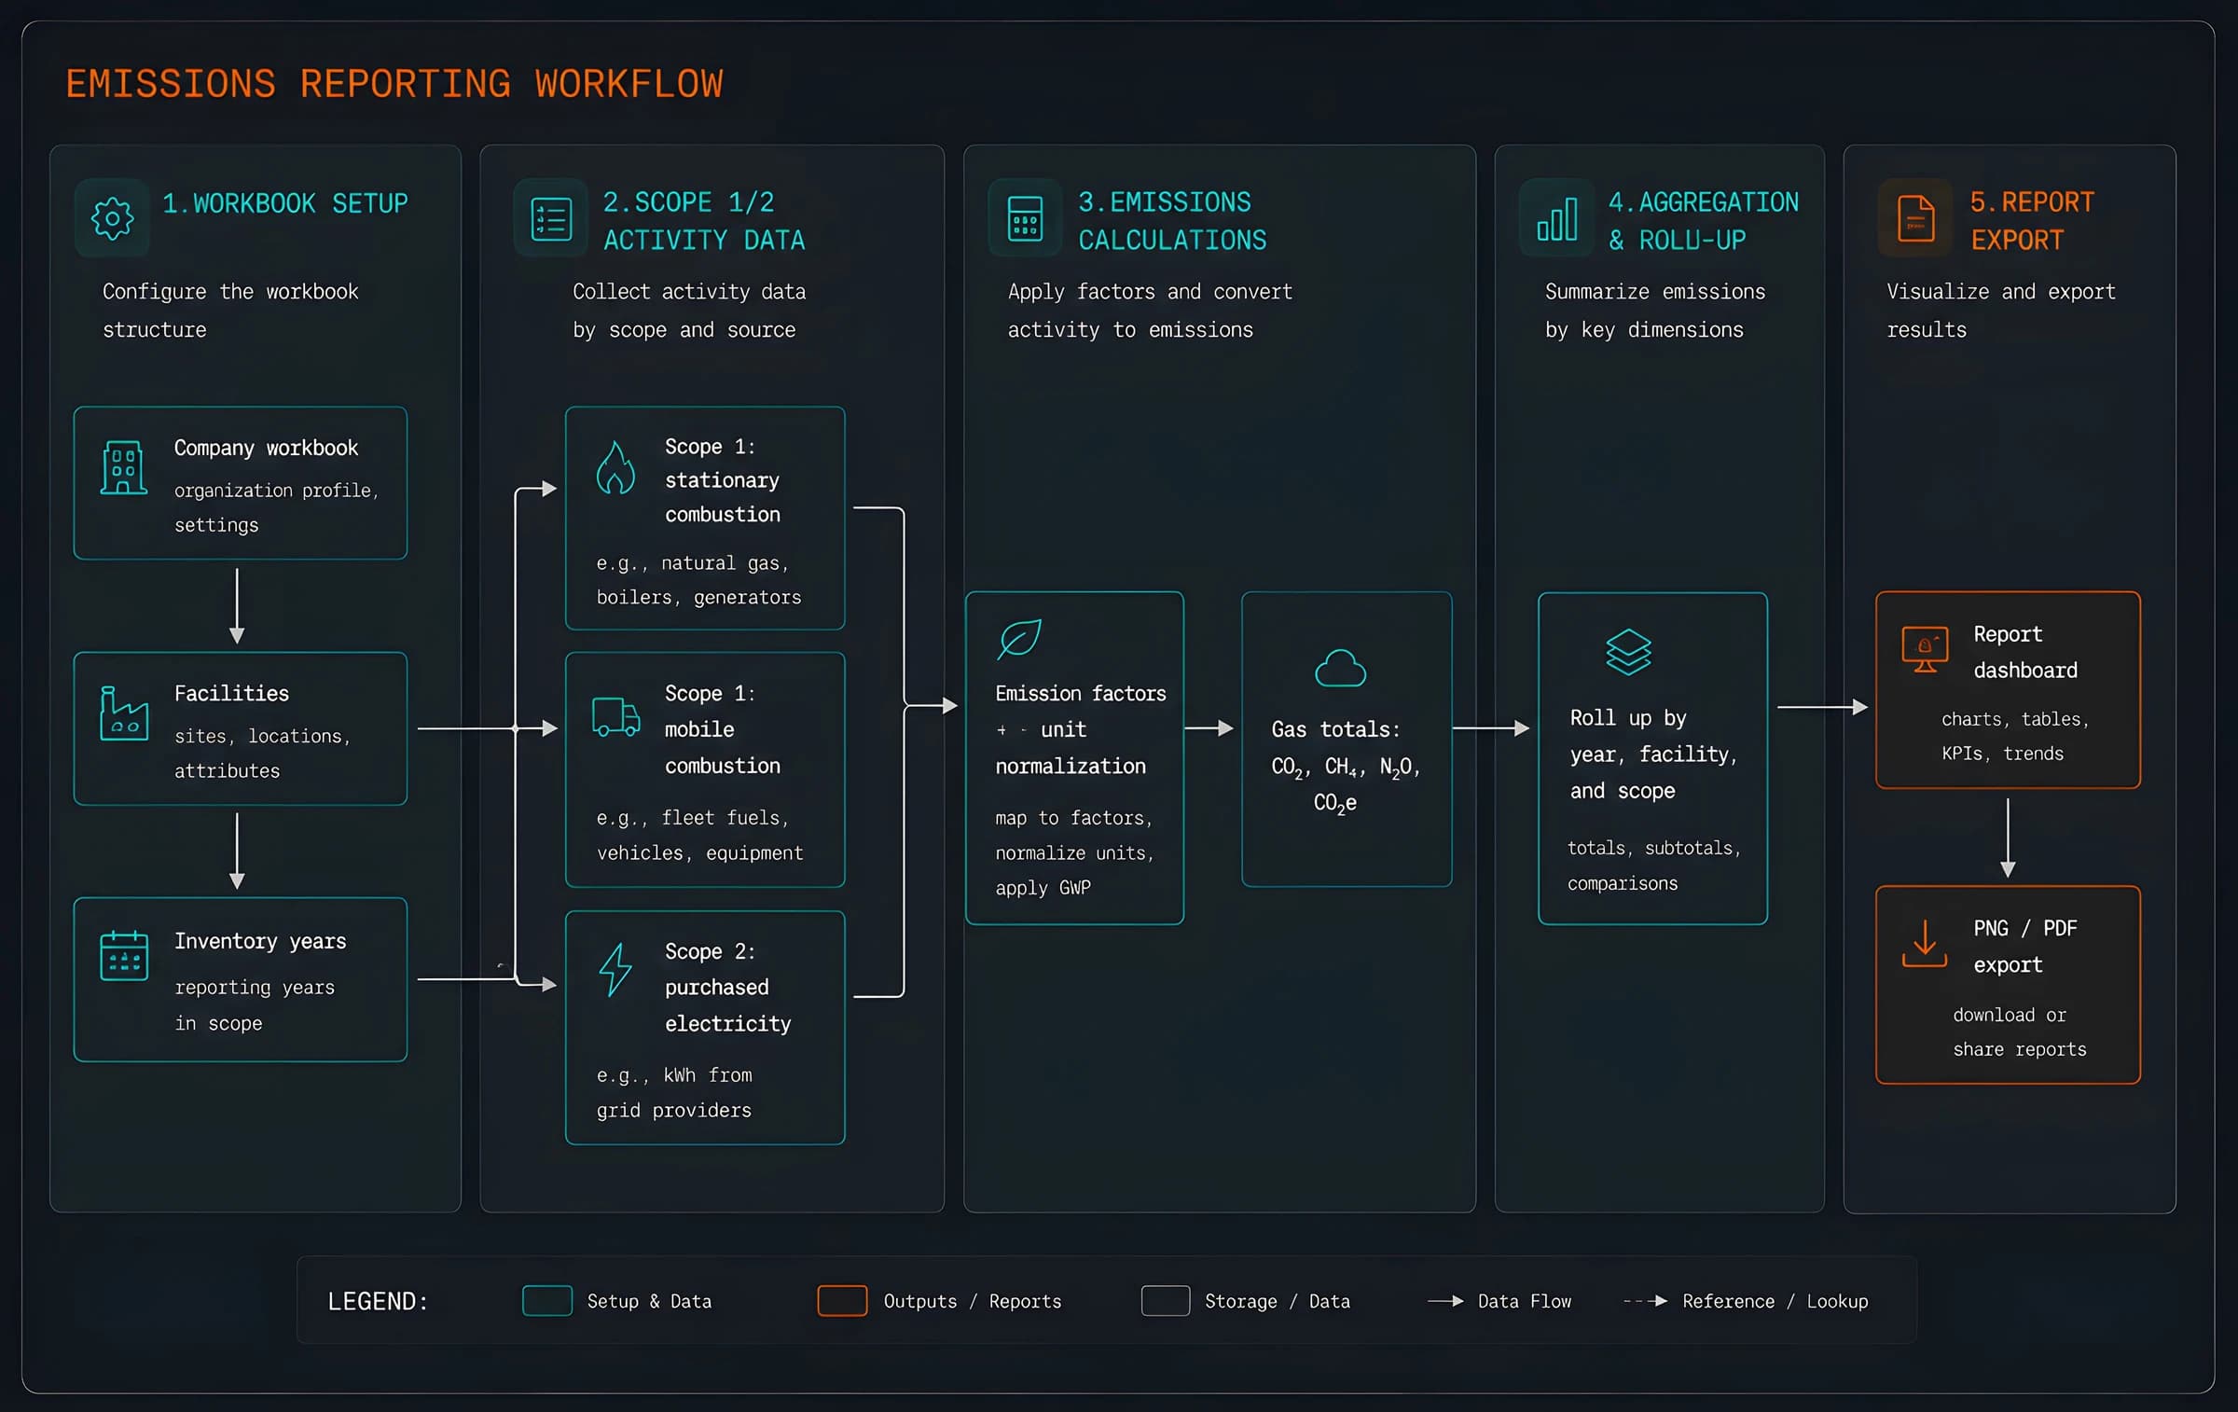Click 'Visualize and export results' text
The image size is (2238, 1412).
[x=2001, y=311]
